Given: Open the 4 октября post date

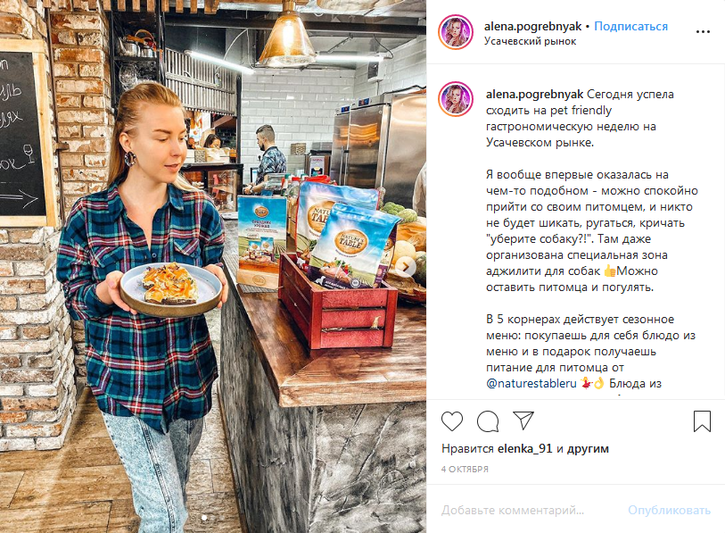Looking at the screenshot, I should [x=465, y=469].
